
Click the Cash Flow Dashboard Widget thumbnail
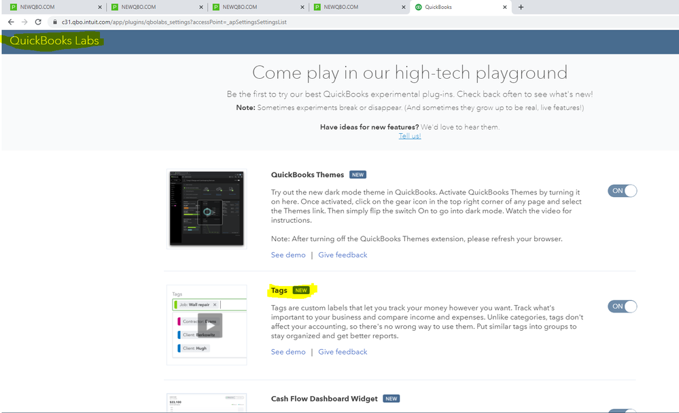pos(207,403)
